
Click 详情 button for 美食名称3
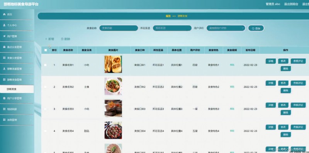271,105
